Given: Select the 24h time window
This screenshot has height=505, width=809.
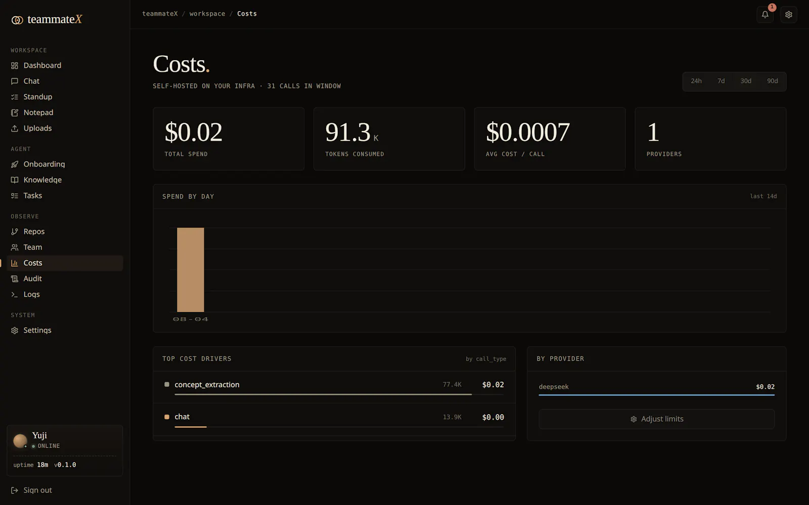Looking at the screenshot, I should click(x=696, y=81).
